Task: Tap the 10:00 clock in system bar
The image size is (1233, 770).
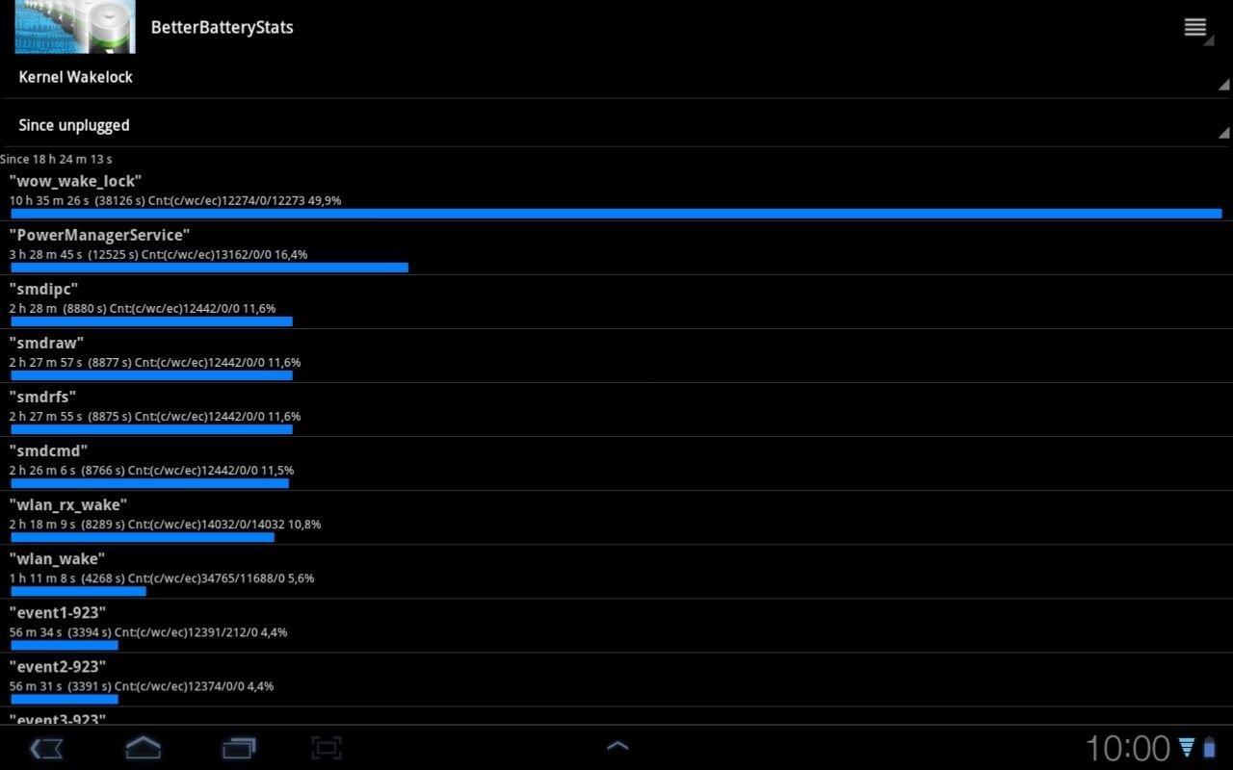Action: coord(1127,748)
